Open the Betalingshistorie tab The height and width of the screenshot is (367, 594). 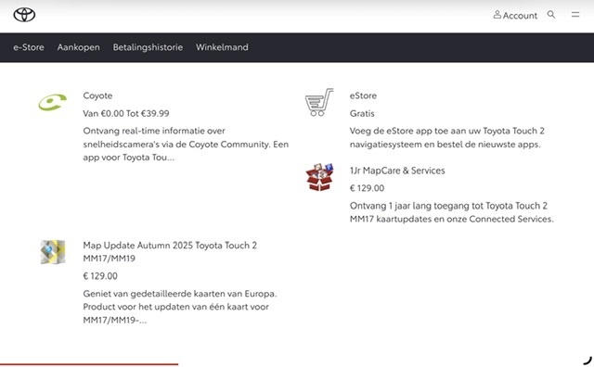pyautogui.click(x=148, y=47)
